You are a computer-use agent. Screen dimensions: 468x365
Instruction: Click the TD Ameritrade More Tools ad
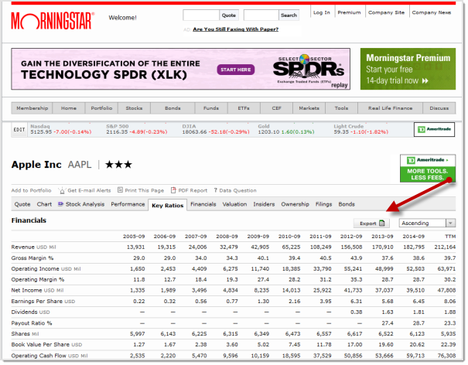coord(428,169)
